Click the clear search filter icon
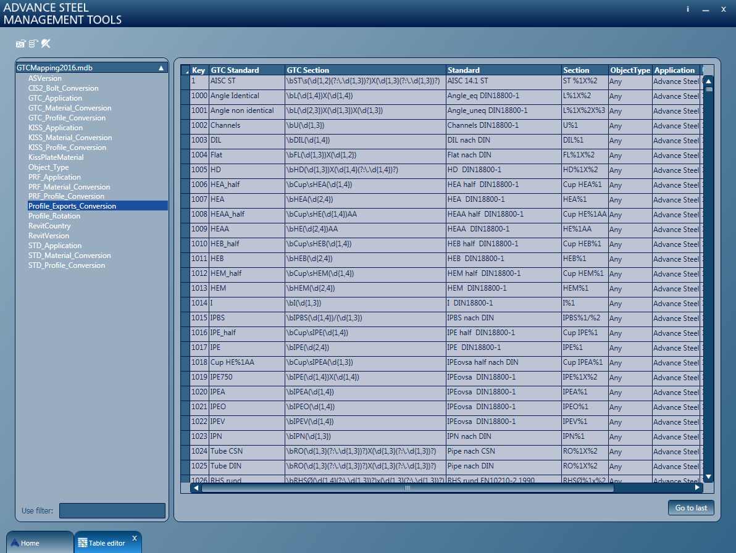Screen dimensions: 736x553 point(46,44)
